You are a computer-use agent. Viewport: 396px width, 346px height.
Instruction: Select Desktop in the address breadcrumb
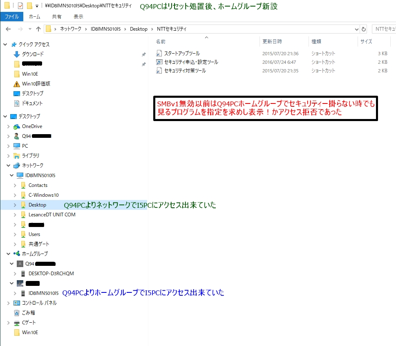tap(139, 29)
